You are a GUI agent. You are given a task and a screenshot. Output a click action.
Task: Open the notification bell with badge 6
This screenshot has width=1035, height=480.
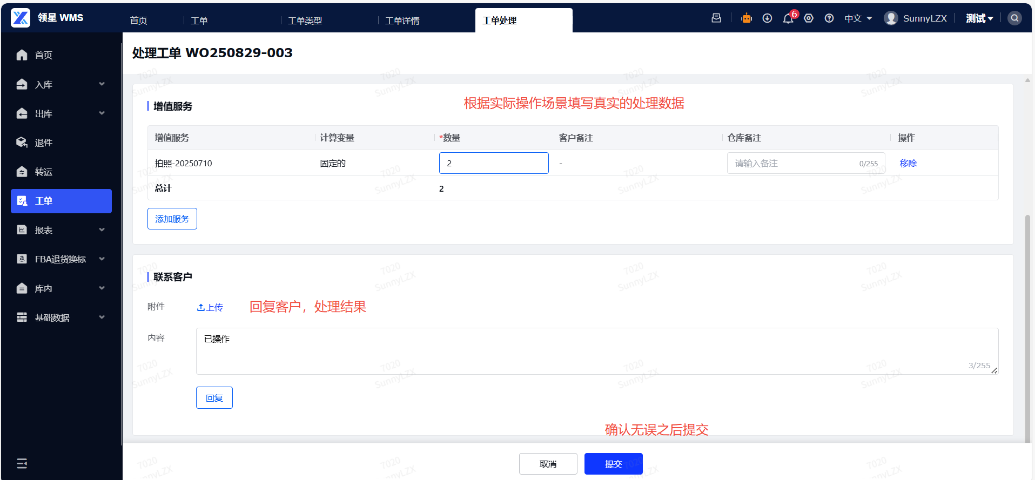(788, 18)
